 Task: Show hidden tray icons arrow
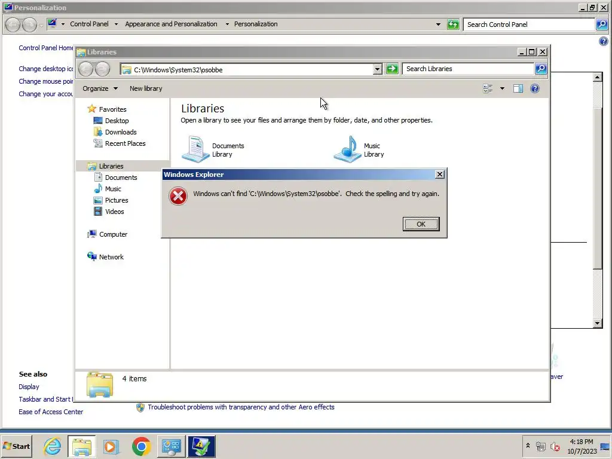[528, 445]
